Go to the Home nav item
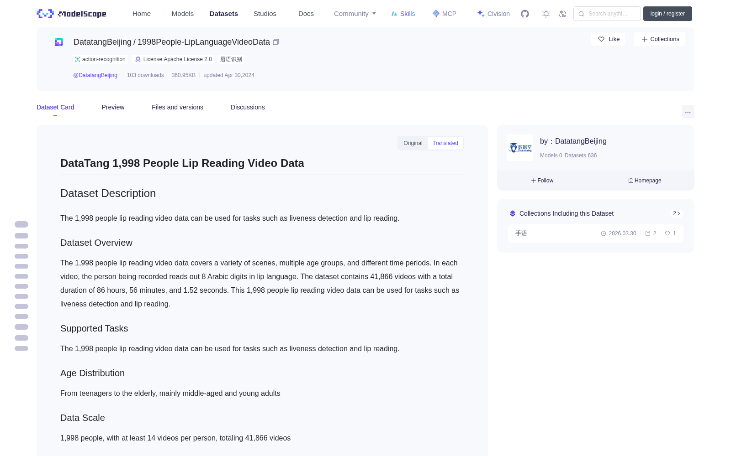 [142, 14]
